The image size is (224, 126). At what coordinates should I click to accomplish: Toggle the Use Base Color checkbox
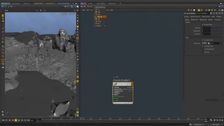(203, 40)
